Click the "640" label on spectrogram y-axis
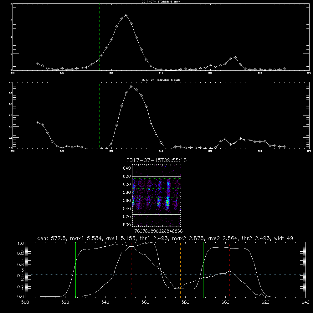Screen dimensions: 313x313 (x=127, y=168)
